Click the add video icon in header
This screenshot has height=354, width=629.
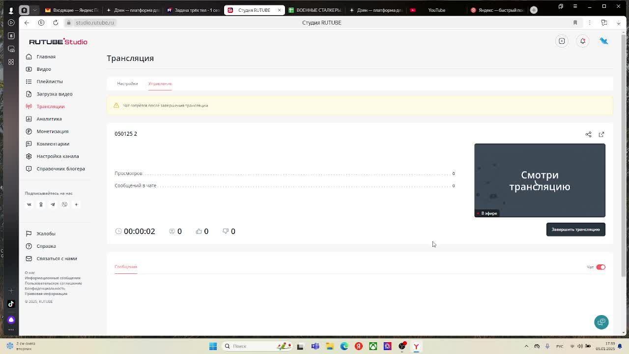pyautogui.click(x=562, y=41)
